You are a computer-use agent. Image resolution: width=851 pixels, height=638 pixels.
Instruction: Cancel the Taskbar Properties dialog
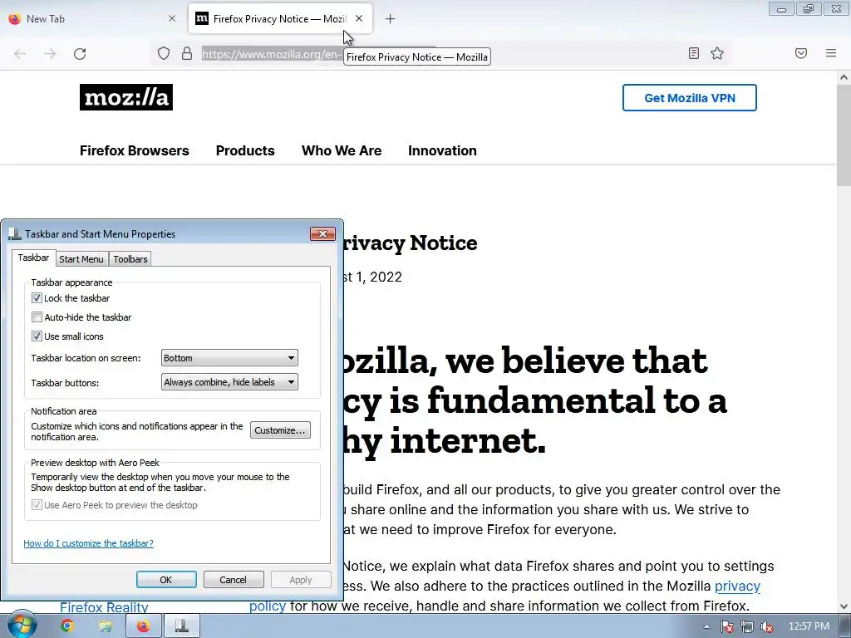tap(234, 579)
